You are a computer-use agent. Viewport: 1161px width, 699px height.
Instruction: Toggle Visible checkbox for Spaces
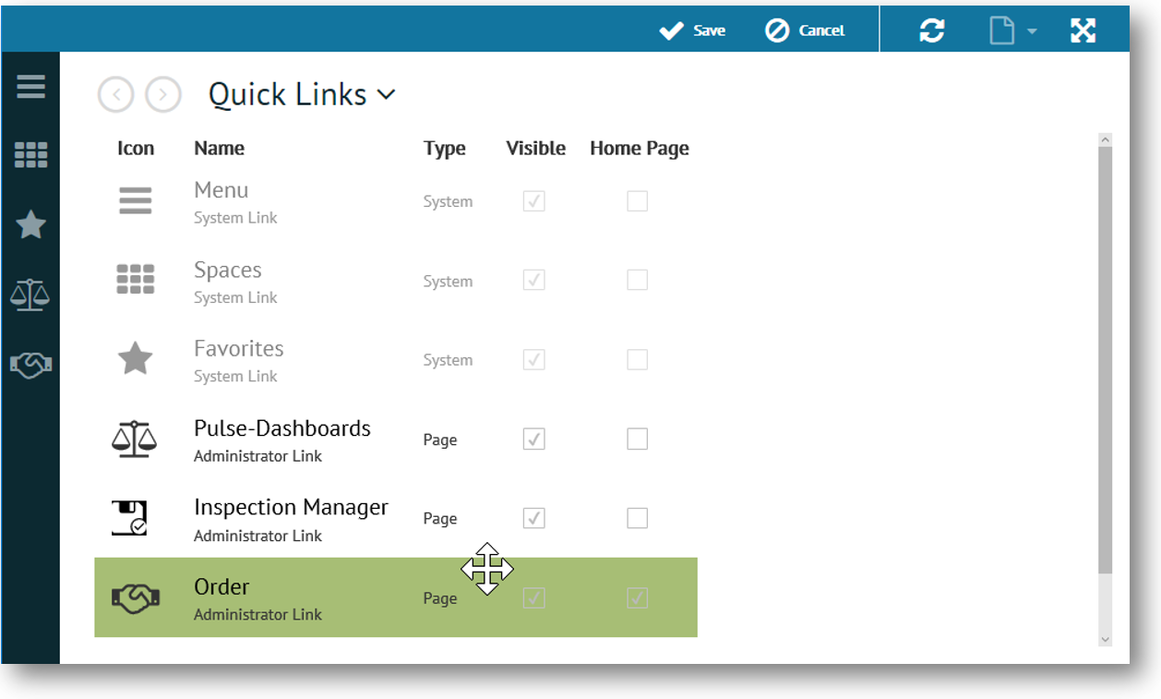pyautogui.click(x=533, y=280)
